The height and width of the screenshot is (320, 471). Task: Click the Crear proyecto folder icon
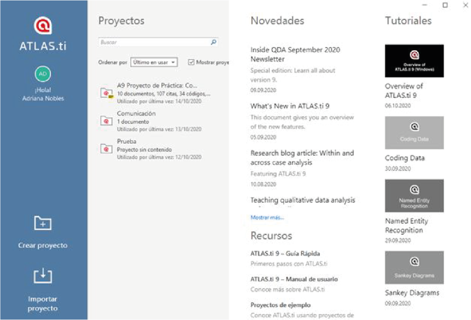coord(43,223)
